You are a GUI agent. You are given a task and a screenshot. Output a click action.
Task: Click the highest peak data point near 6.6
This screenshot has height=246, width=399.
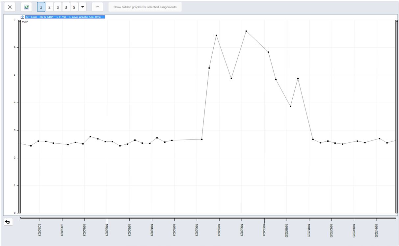pos(246,31)
